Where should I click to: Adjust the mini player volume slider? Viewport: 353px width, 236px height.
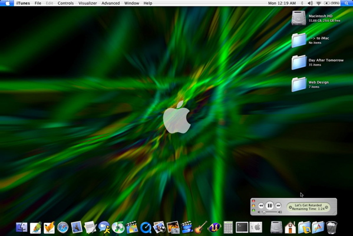269,212
